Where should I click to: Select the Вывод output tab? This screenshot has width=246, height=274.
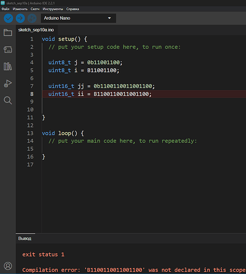click(25, 238)
